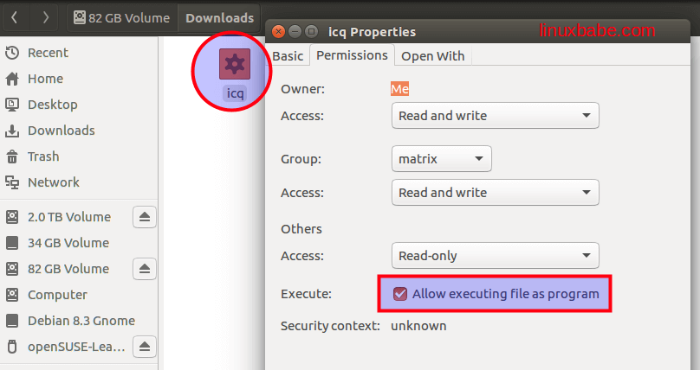
Task: Switch to the Open With tab
Action: [x=433, y=56]
